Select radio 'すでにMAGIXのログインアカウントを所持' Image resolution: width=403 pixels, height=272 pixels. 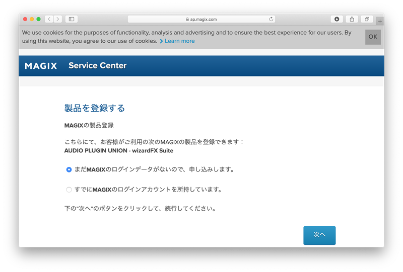coord(69,190)
